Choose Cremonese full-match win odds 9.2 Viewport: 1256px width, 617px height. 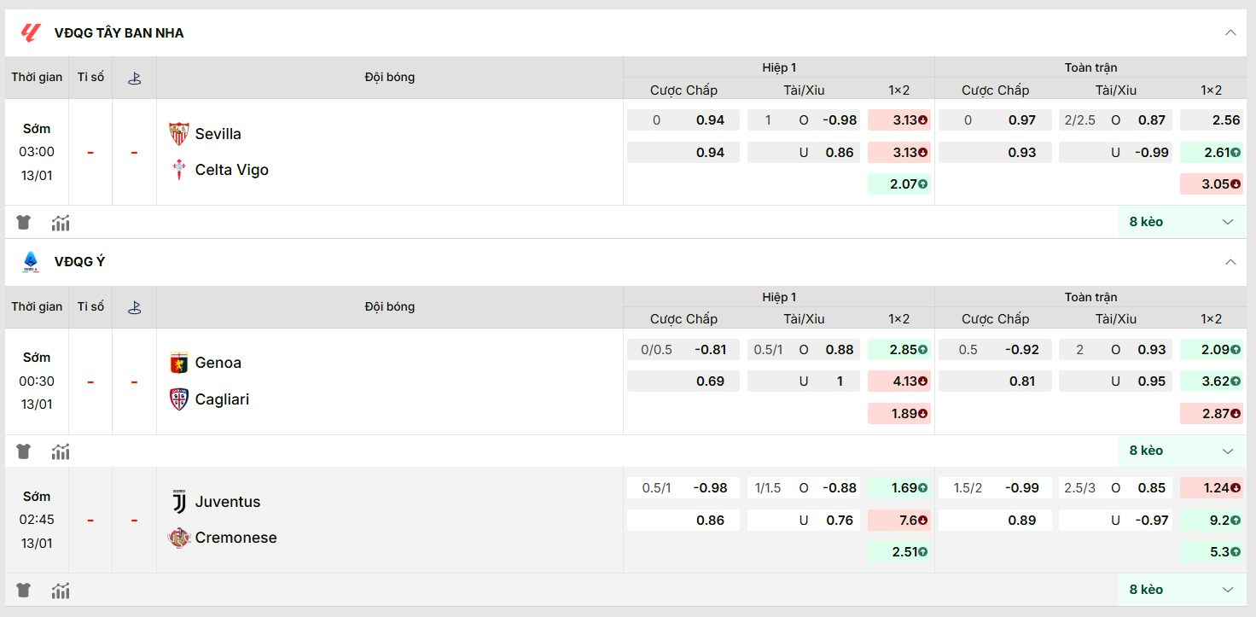[x=1212, y=520]
